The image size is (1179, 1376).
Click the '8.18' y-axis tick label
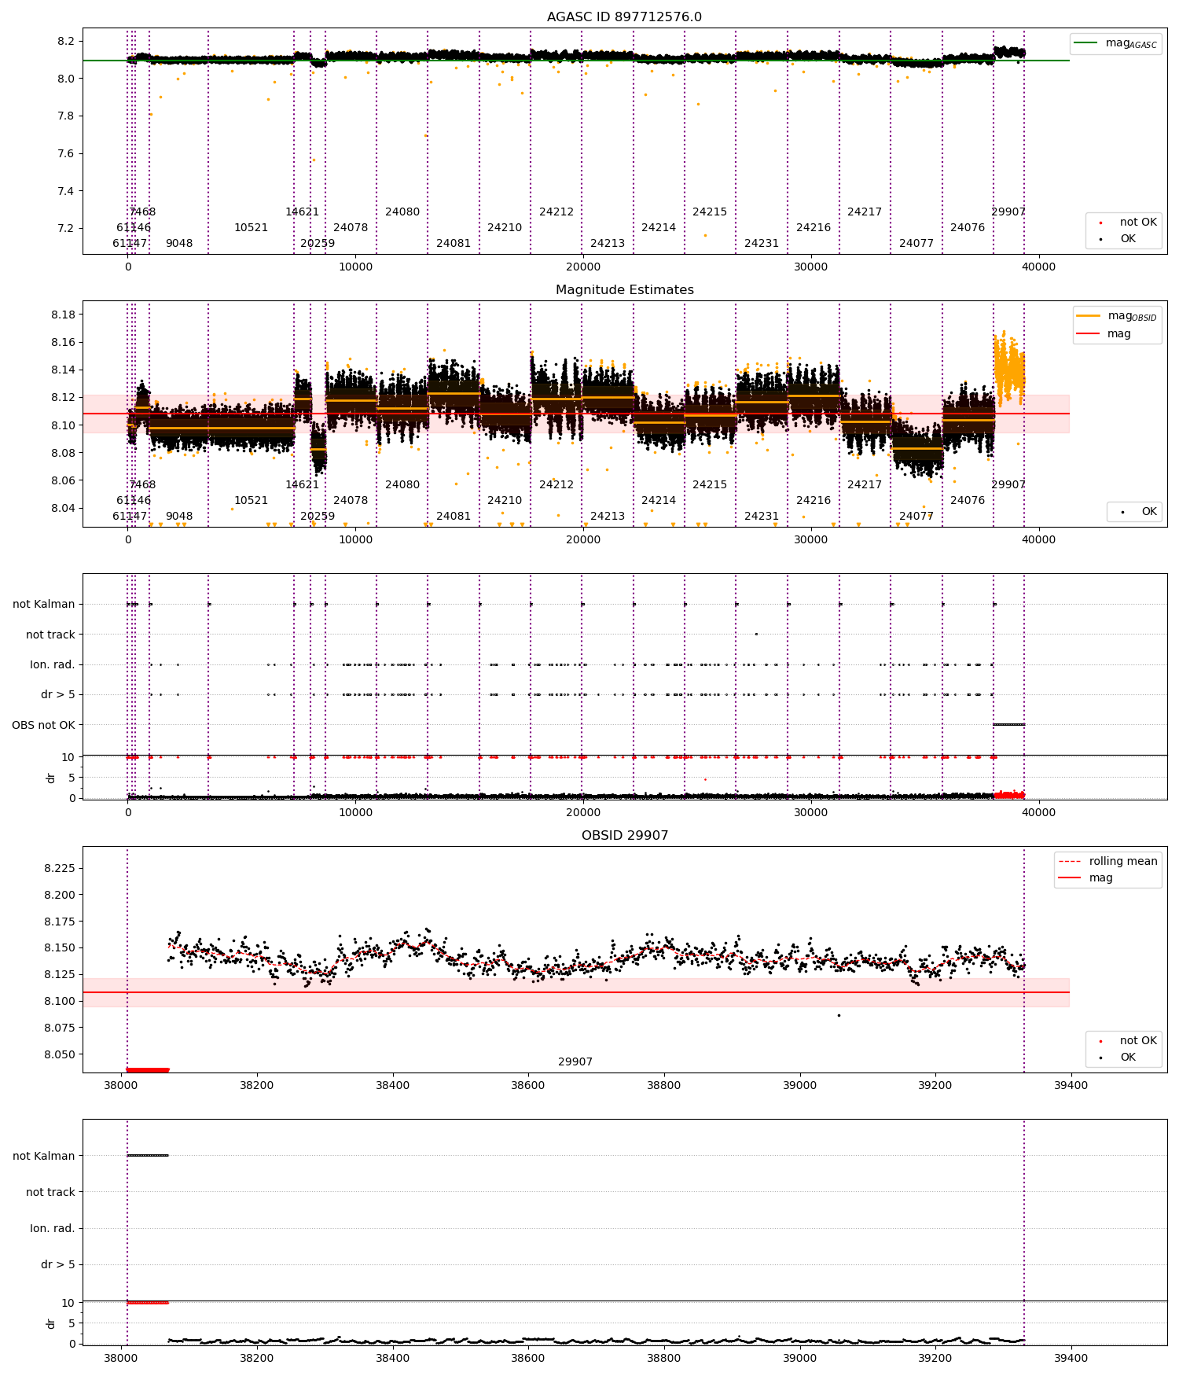[x=64, y=315]
